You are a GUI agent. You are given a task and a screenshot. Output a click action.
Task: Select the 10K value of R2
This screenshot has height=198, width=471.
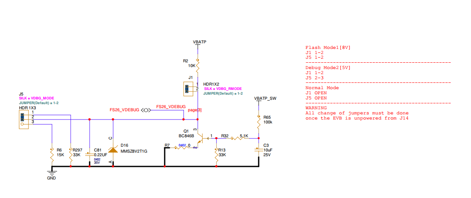coord(191,65)
